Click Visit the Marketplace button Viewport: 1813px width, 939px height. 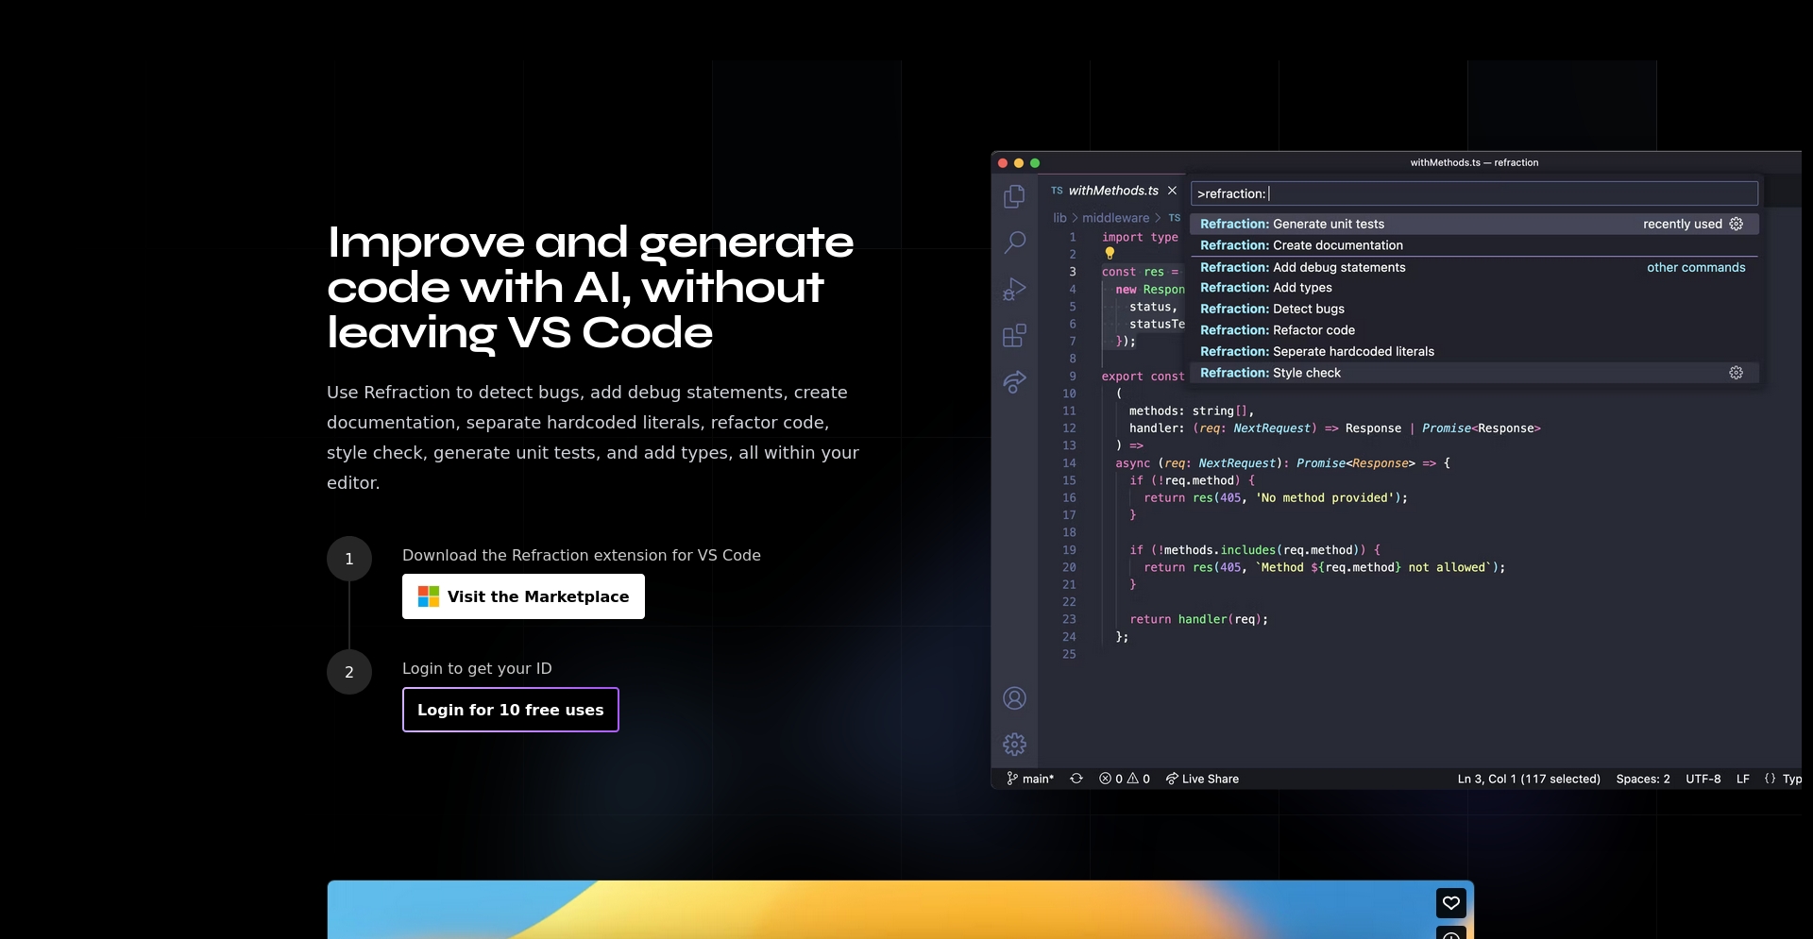coord(523,596)
